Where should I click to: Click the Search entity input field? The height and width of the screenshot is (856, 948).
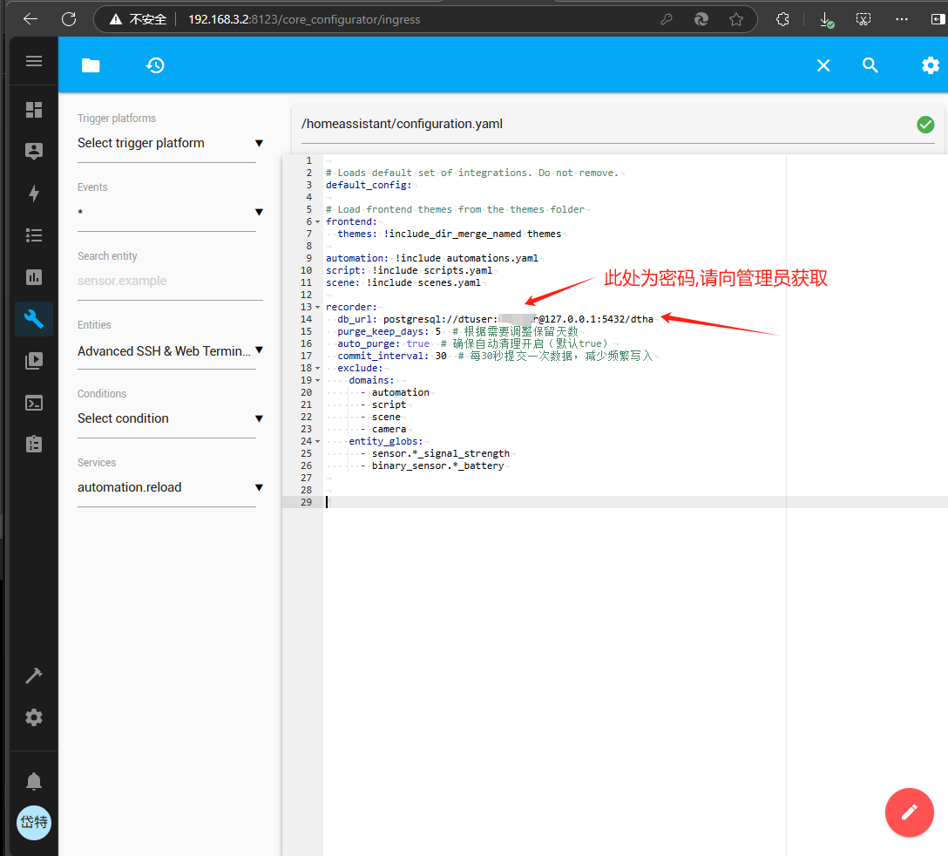(x=170, y=282)
